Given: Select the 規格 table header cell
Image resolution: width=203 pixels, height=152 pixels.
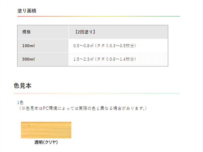Looking at the screenshot, I should tap(26, 32).
